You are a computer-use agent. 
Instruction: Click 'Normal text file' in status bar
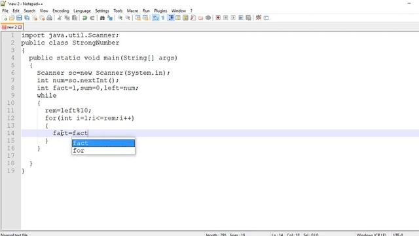(x=14, y=235)
